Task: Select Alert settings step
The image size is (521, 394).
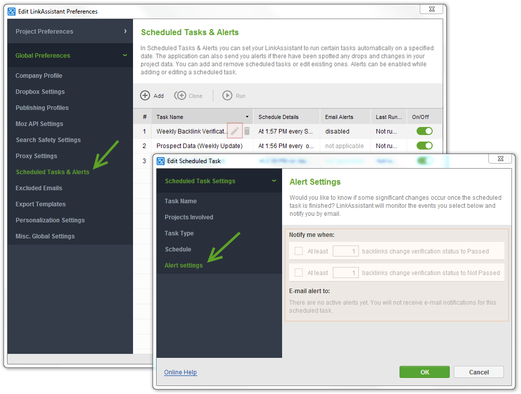Action: 184,266
